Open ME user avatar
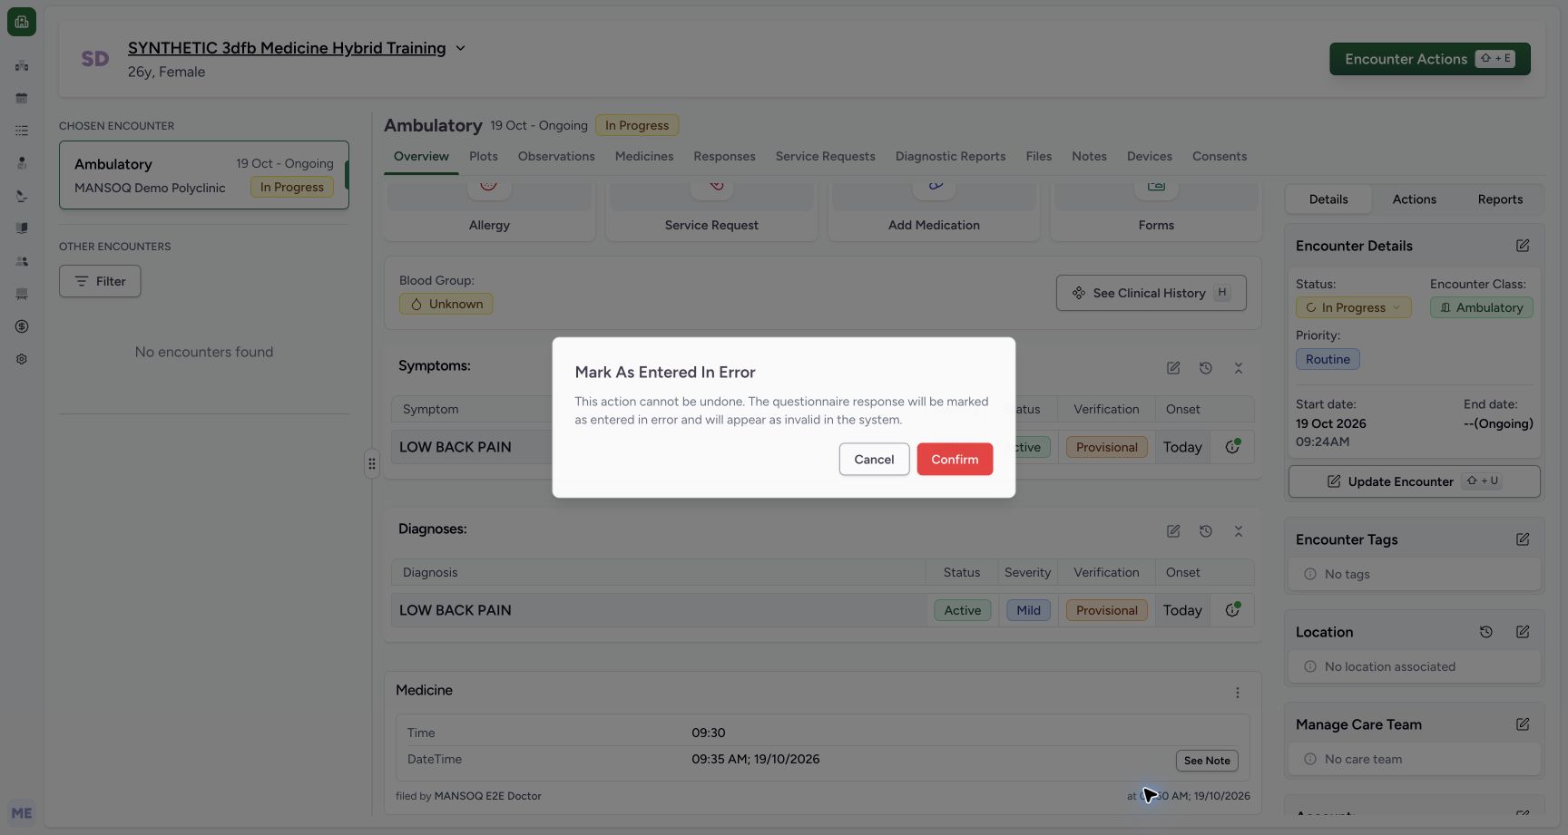 click(x=22, y=813)
